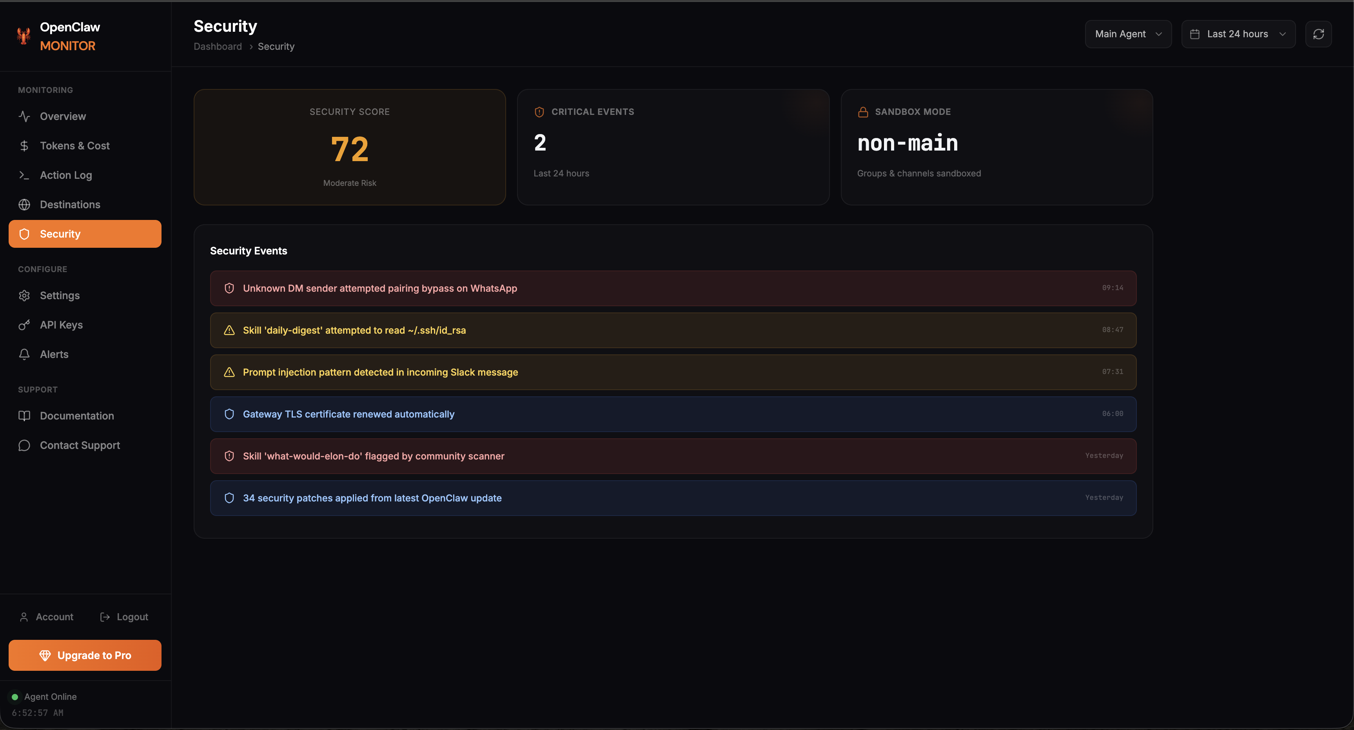Click the Documentation book icon

pos(25,416)
